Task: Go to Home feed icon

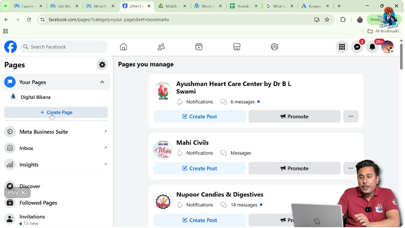Action: coord(124,47)
